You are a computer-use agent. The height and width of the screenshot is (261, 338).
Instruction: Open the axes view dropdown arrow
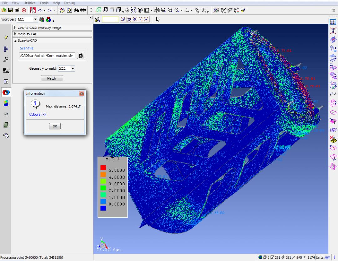[192, 10]
